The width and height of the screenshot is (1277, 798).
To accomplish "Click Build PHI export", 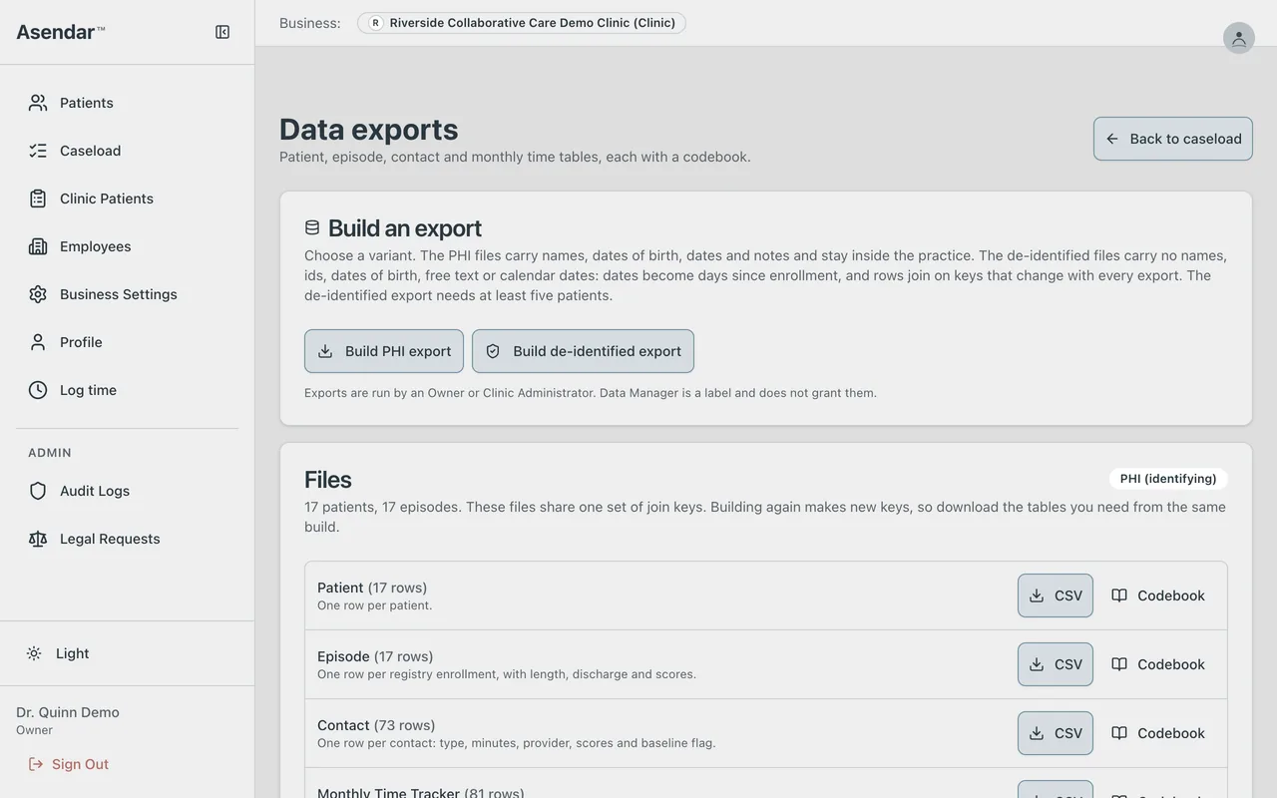I will click(384, 351).
